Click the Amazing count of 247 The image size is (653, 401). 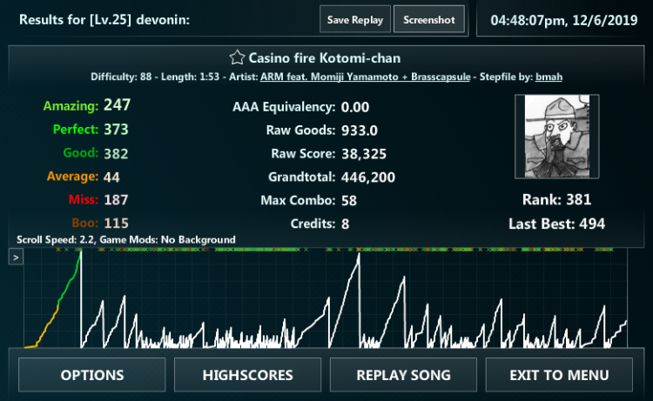116,106
